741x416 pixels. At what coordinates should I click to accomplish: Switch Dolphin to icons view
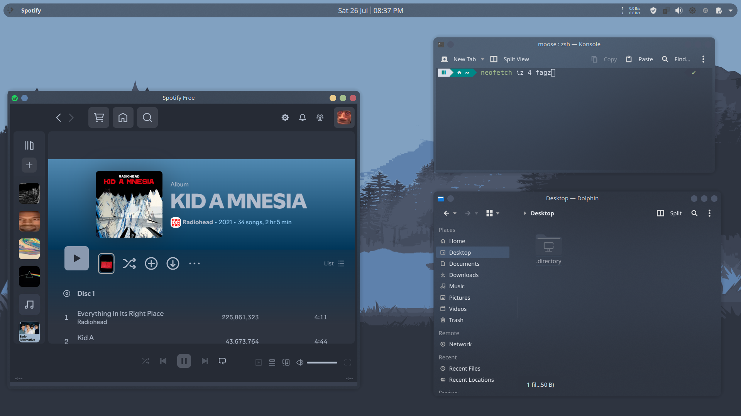489,213
